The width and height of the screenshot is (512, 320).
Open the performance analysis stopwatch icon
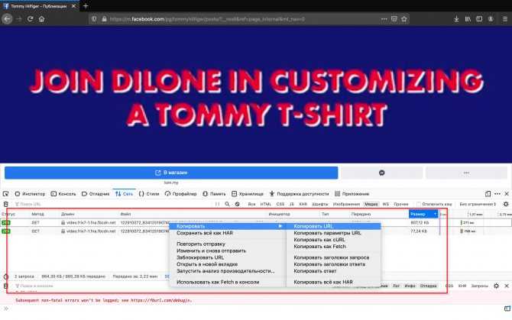tap(6, 276)
